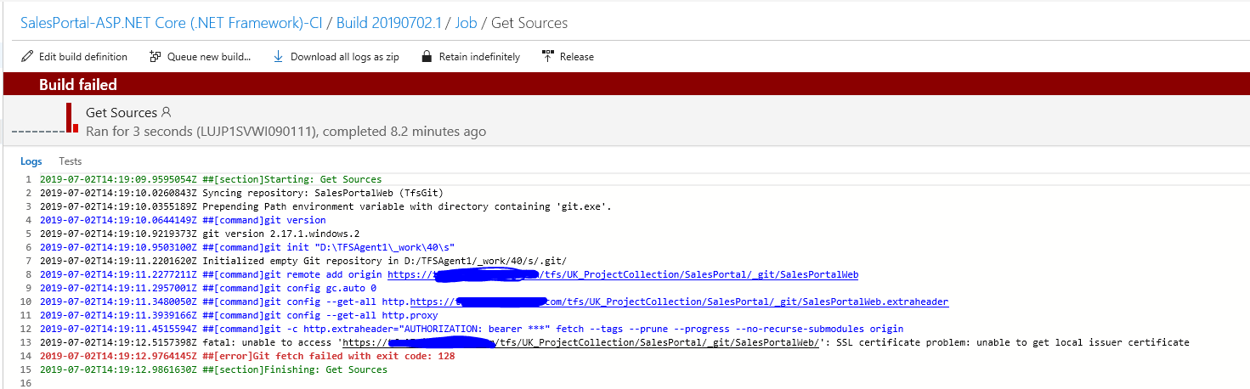
Task: Click Queue new build text
Action: click(209, 57)
